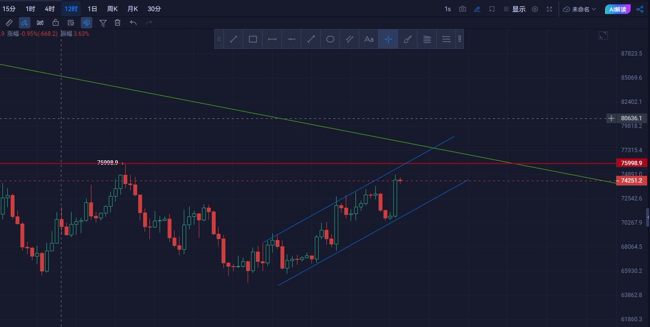The height and width of the screenshot is (327, 650).
Task: Click the 85069.6 price axis label
Action: coord(632,78)
